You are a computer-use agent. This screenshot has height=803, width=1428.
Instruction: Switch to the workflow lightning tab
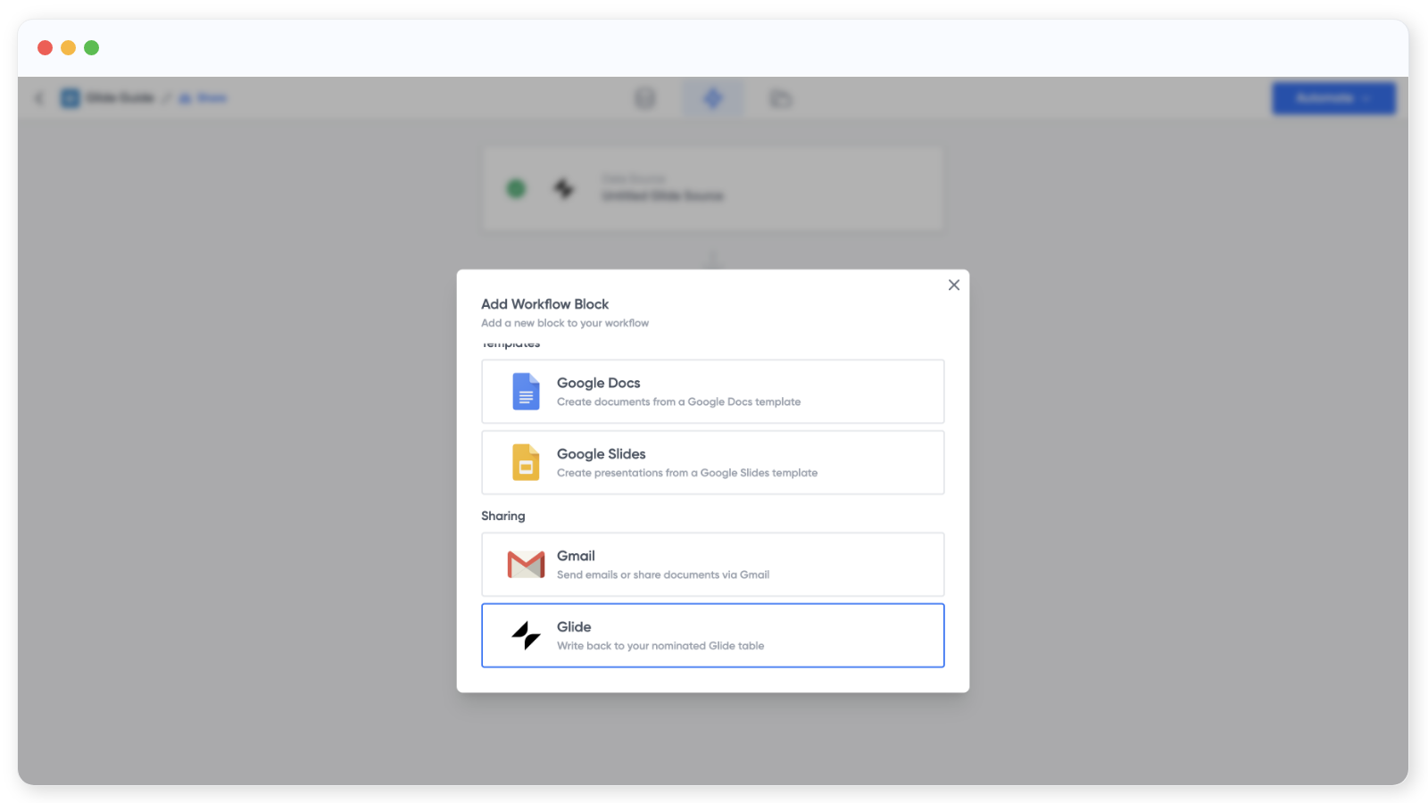[712, 98]
